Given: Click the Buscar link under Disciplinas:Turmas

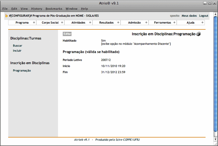Looking at the screenshot, I should (x=17, y=46).
